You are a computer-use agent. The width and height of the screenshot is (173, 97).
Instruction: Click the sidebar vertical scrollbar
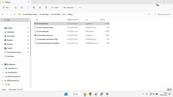(31, 38)
